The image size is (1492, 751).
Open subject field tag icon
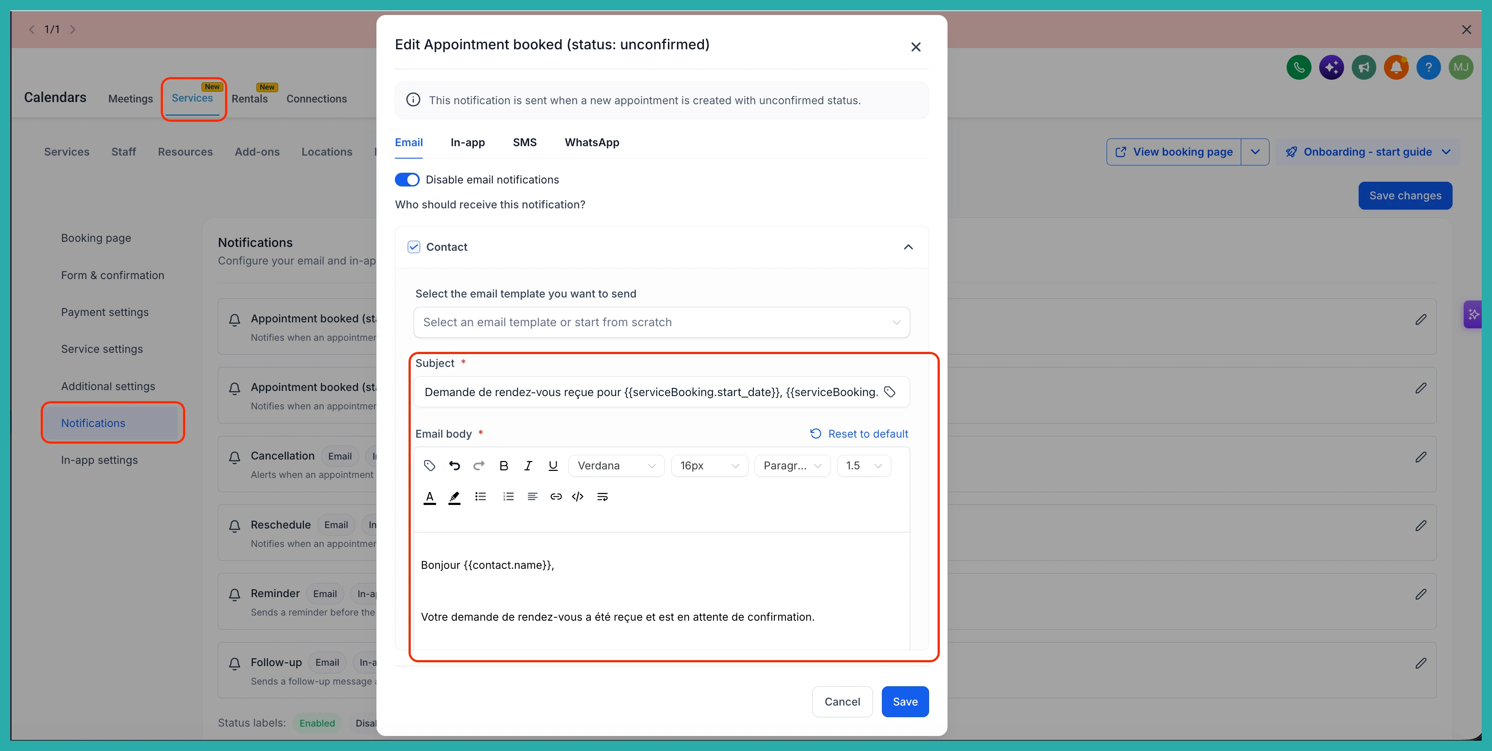890,392
